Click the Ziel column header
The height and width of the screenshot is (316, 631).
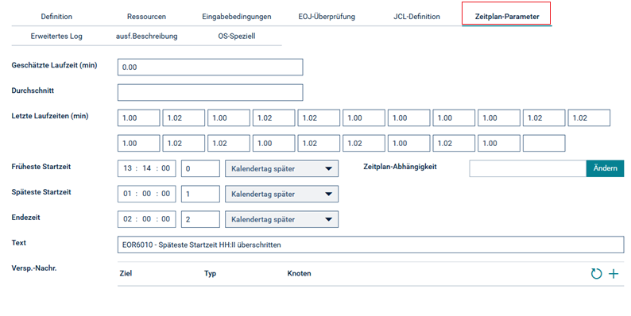(126, 273)
